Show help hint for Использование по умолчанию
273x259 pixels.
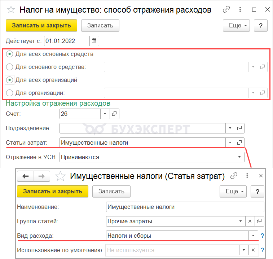[x=263, y=250]
